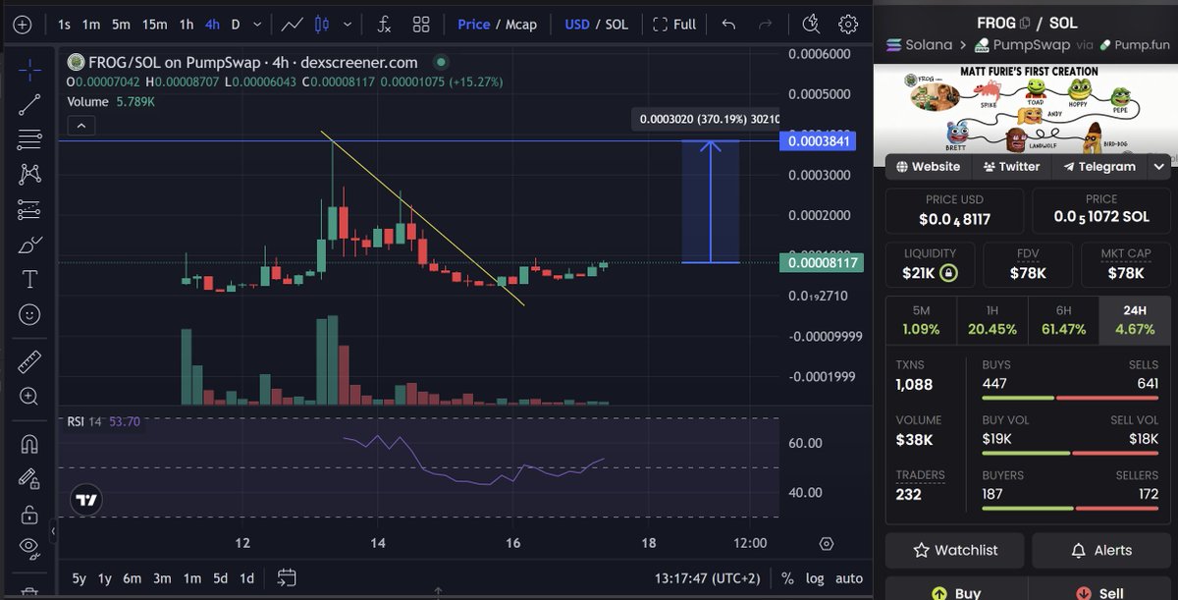1178x600 pixels.
Task: Open the token Website link
Action: click(928, 166)
